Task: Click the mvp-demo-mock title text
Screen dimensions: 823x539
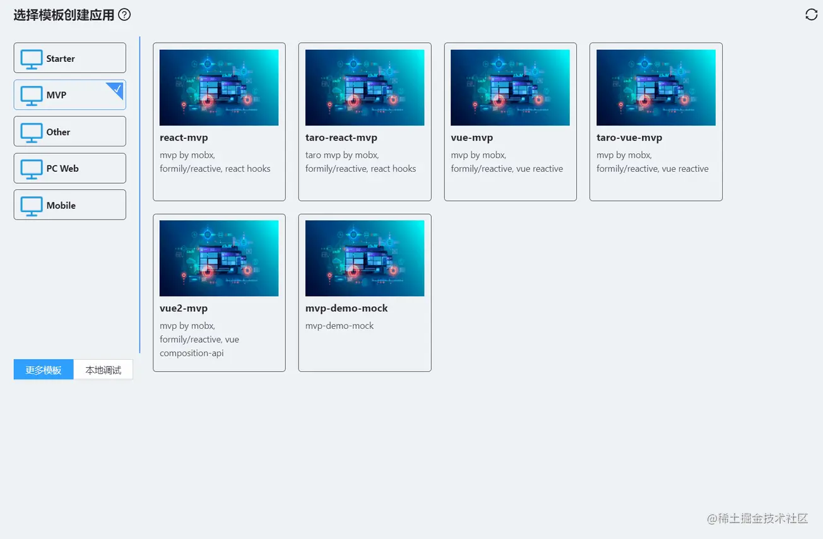Action: point(346,308)
